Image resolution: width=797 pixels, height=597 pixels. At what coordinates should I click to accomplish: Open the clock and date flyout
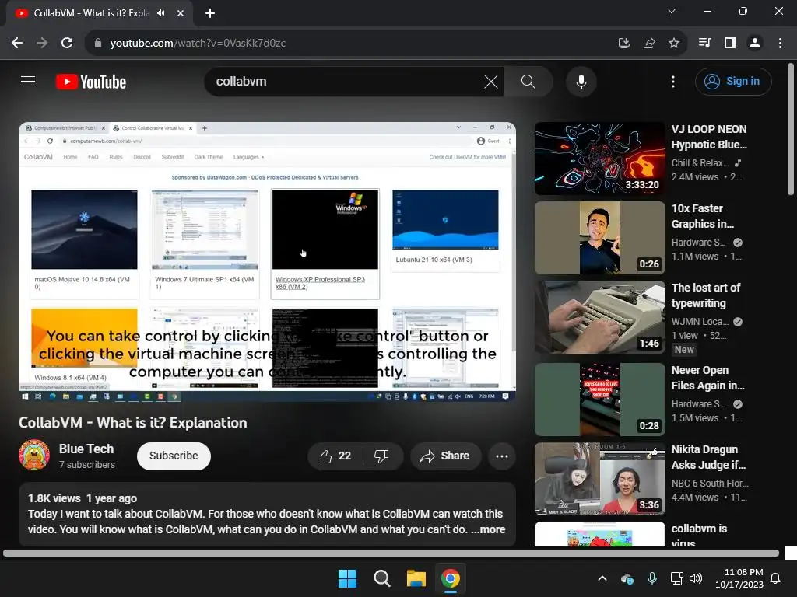[x=739, y=578]
